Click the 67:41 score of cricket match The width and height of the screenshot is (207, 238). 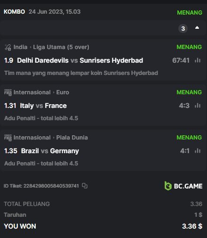point(181,60)
